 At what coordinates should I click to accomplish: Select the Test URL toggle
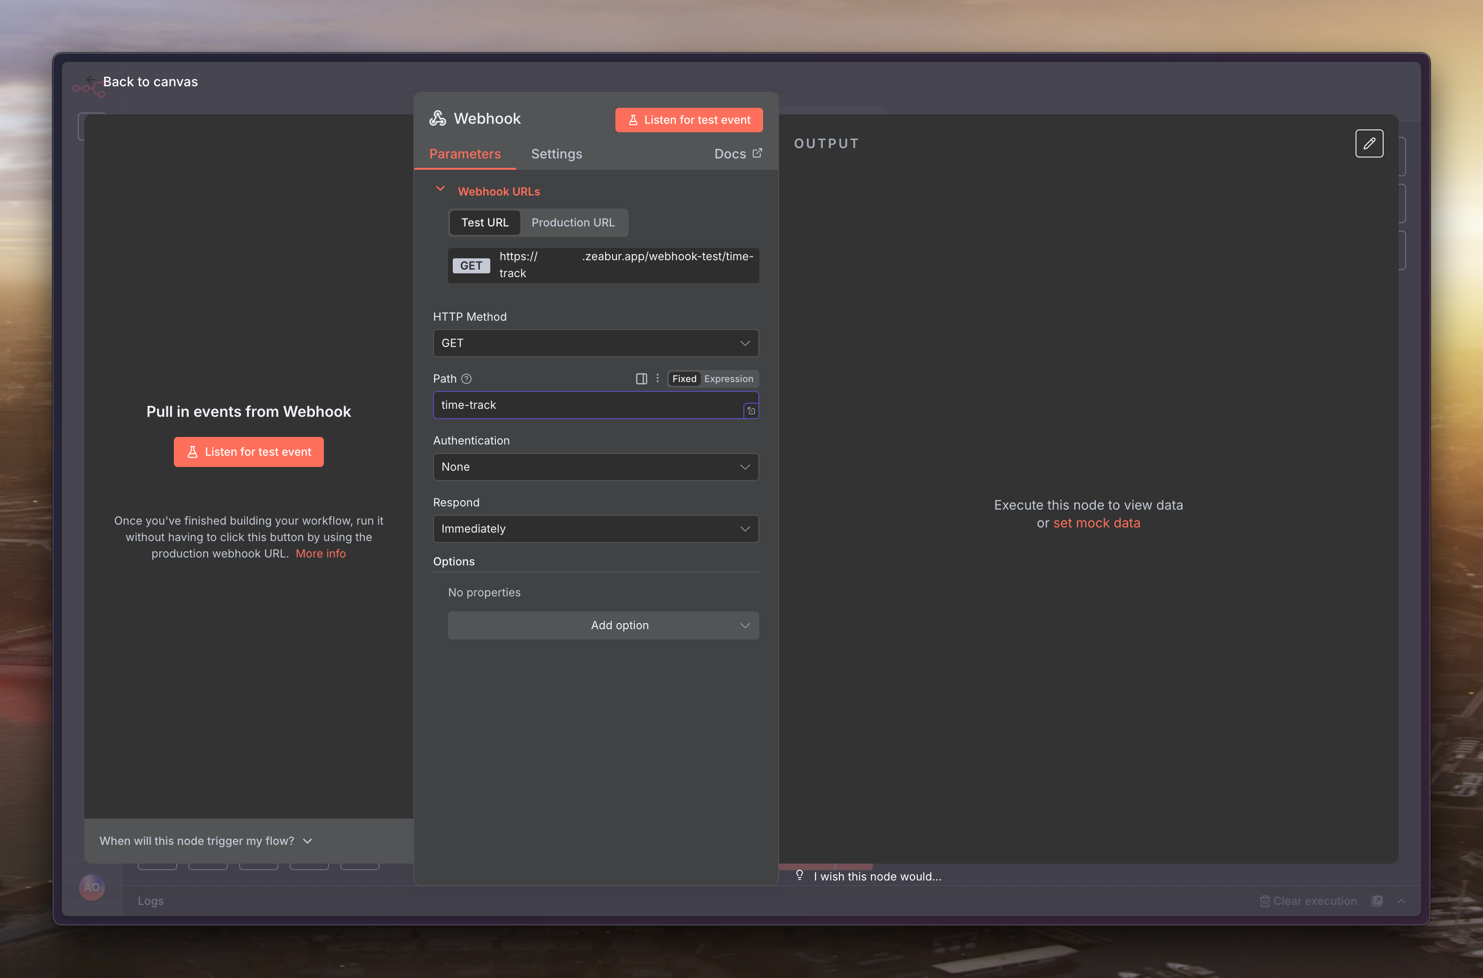484,223
